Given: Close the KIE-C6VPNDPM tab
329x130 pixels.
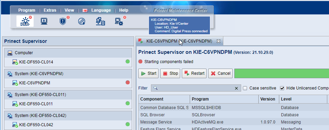Looking at the screenshot, I should point(219,41).
